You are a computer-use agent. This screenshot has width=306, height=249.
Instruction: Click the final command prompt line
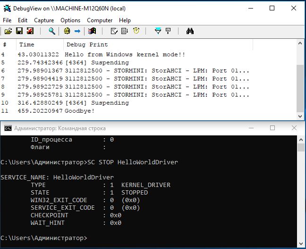[44, 238]
